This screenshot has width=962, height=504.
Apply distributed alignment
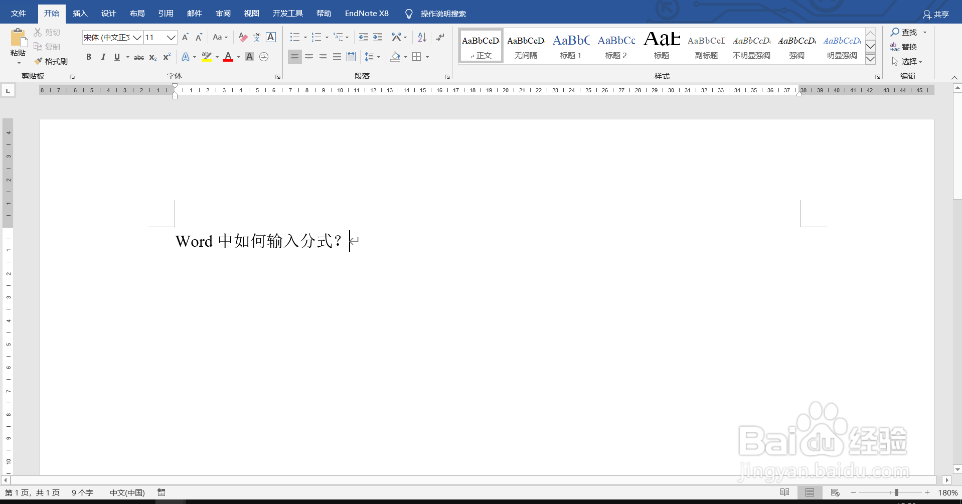(x=351, y=57)
